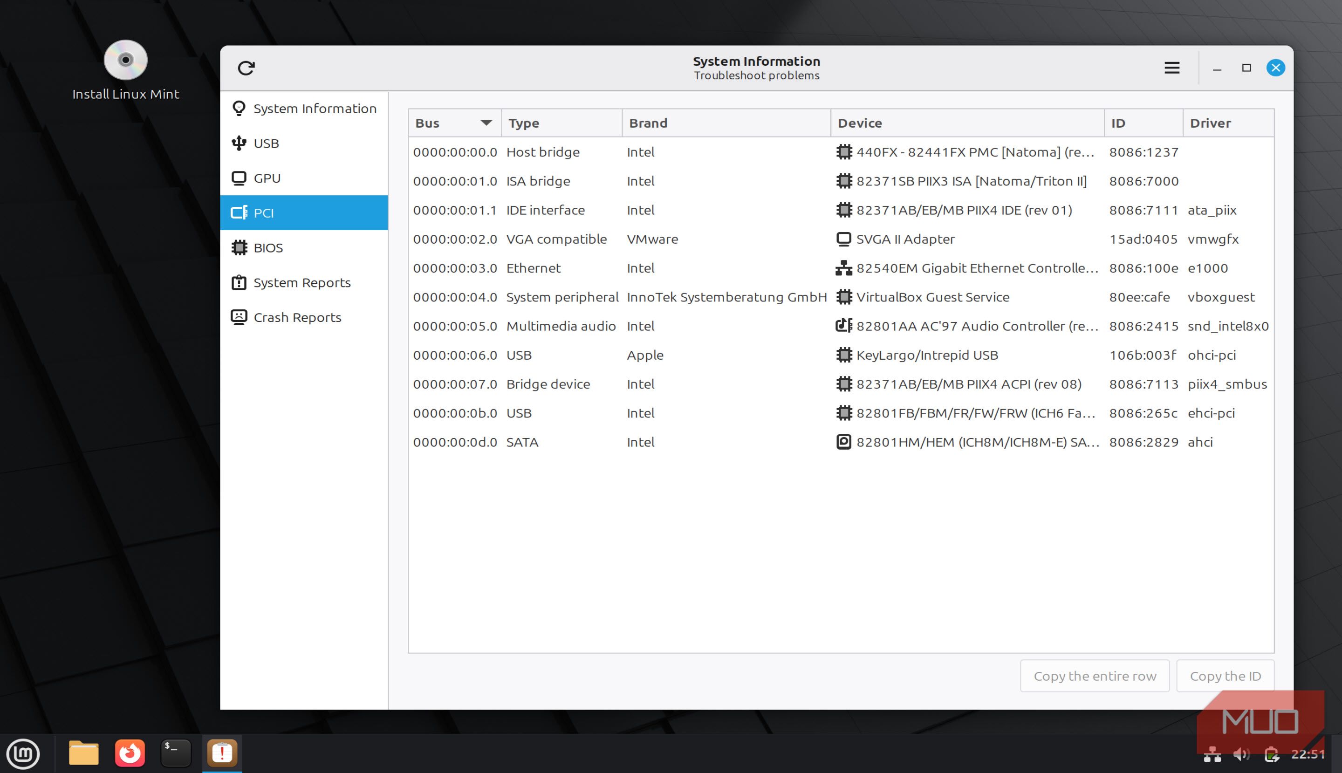Click the refresh icon in header bar
Viewport: 1342px width, 773px height.
pos(246,68)
